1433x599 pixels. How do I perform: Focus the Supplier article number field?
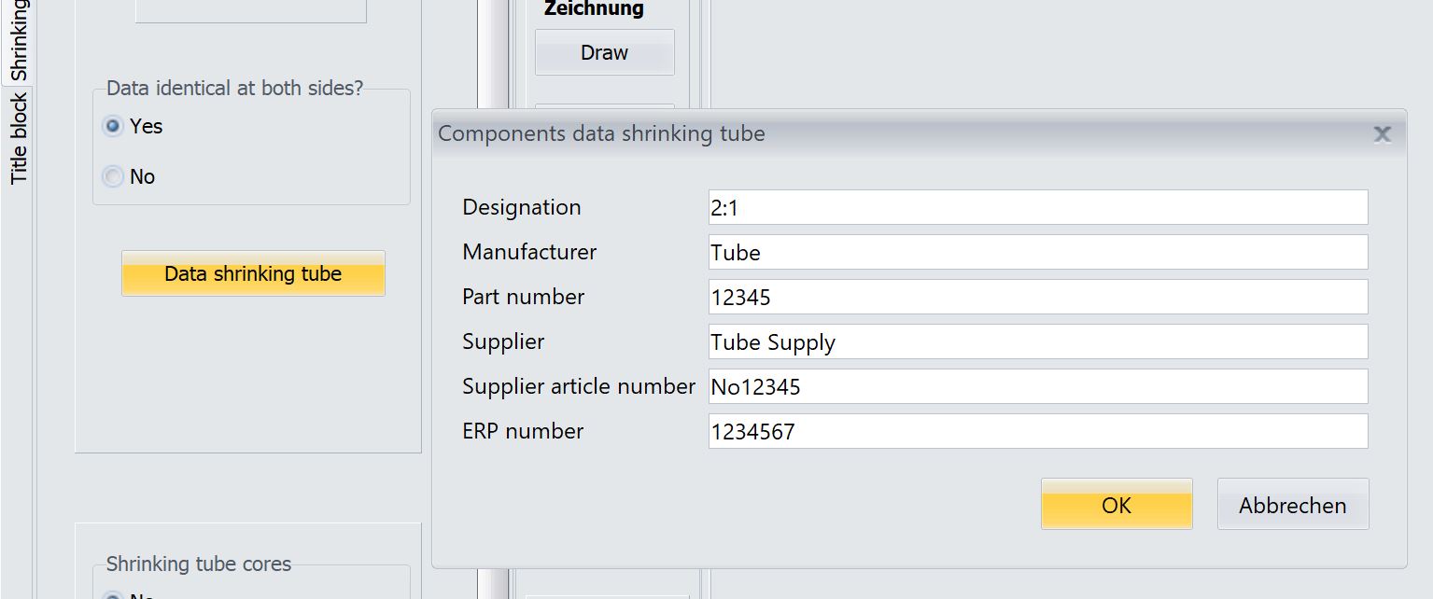[1037, 386]
